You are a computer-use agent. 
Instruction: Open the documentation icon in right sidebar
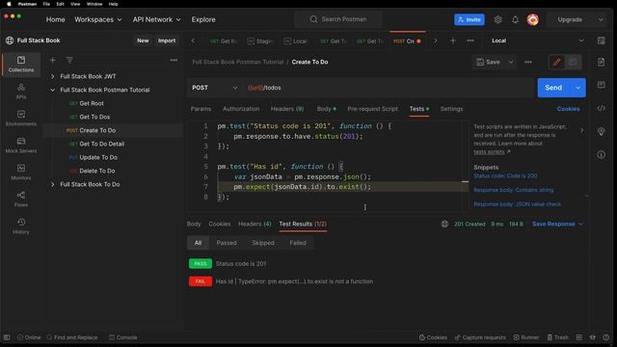pyautogui.click(x=601, y=62)
